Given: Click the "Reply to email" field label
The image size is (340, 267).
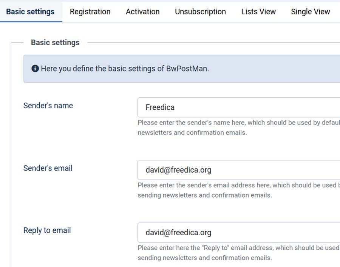Looking at the screenshot, I should tap(47, 230).
